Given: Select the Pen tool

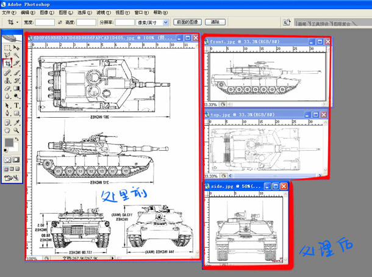Looking at the screenshot, I should point(7,113).
